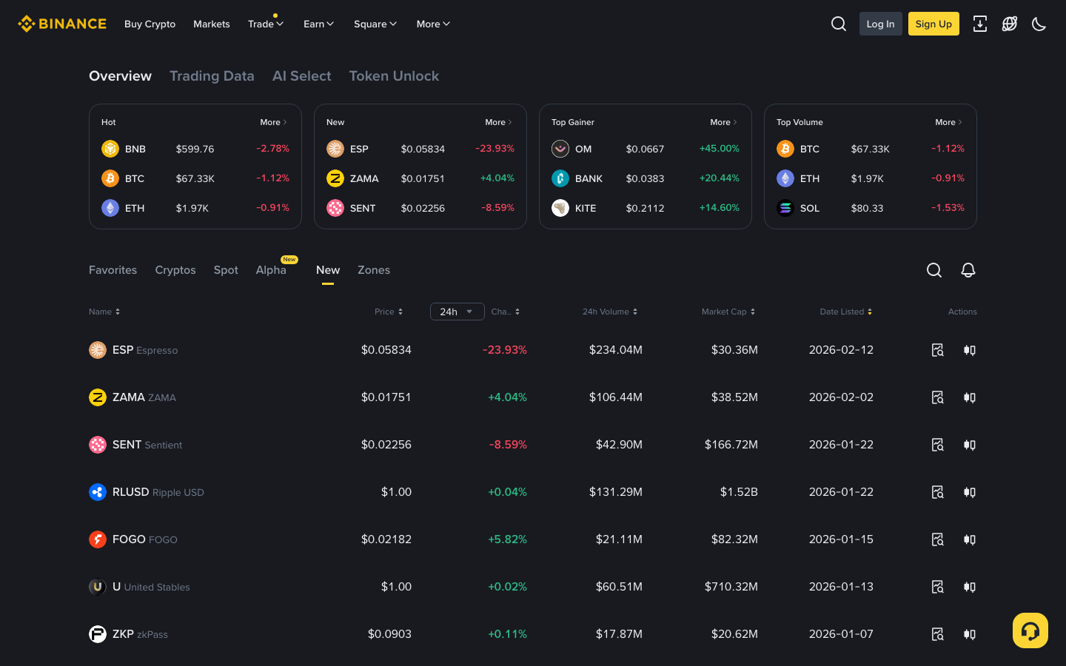Switch to the Trading Data tab

pyautogui.click(x=212, y=76)
